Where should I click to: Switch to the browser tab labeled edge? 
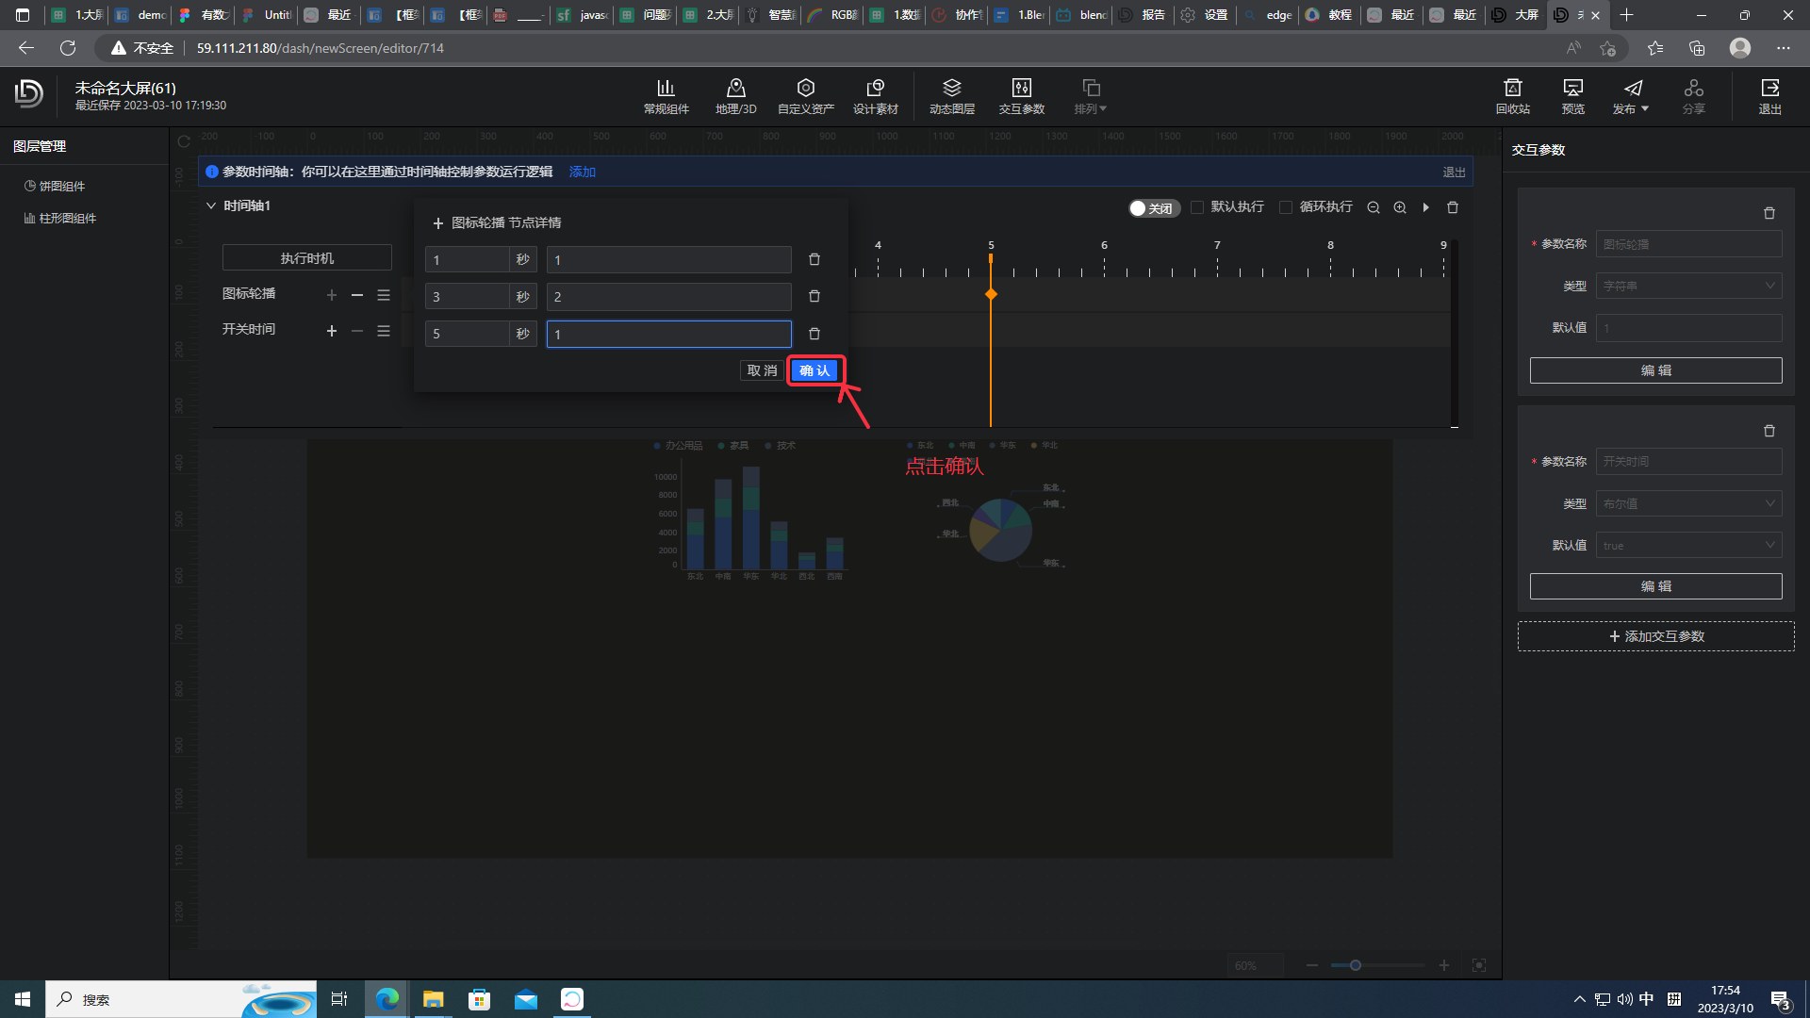[1269, 15]
